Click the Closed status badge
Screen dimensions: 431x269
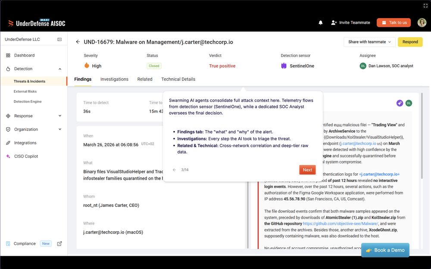pos(154,66)
